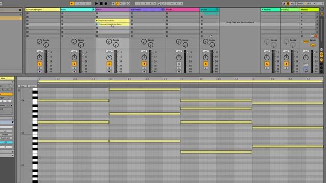
Task: Unfold the Supersaw group track arrow
Action: [162, 10]
